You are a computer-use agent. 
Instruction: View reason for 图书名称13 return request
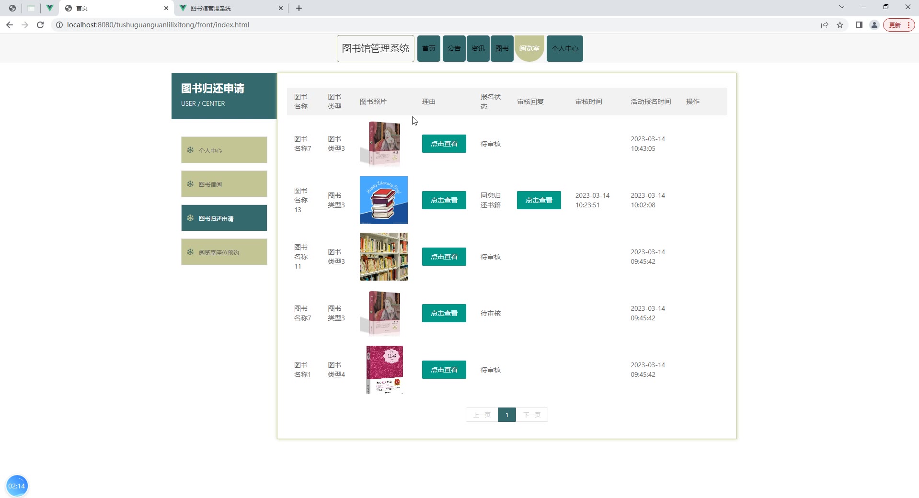pos(444,200)
